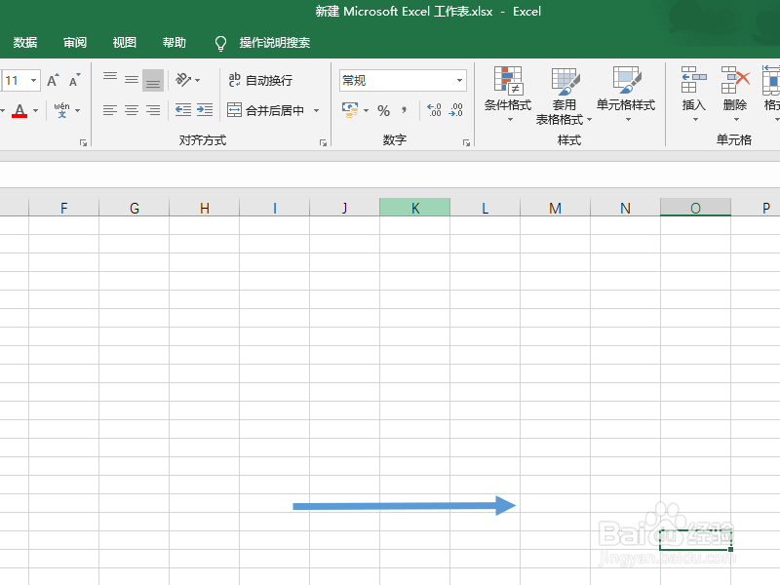Select column J header
Viewport: 780px width, 585px height.
(x=345, y=208)
